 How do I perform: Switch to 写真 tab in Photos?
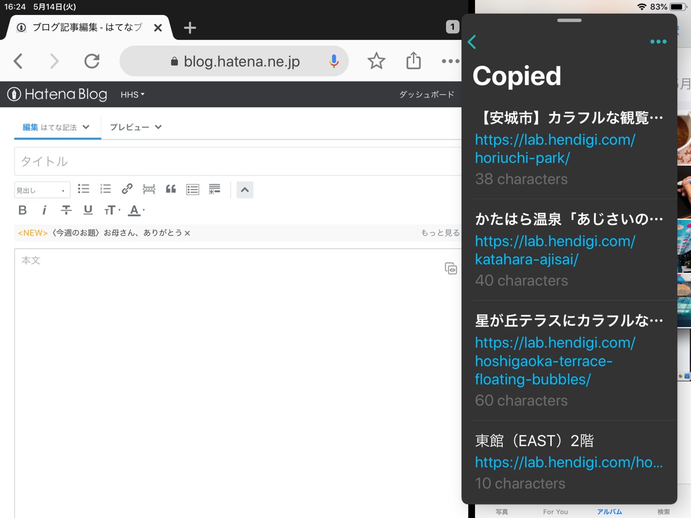(x=502, y=512)
